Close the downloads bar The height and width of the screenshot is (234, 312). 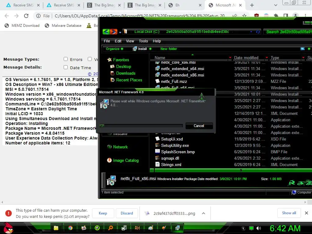pos(307,213)
